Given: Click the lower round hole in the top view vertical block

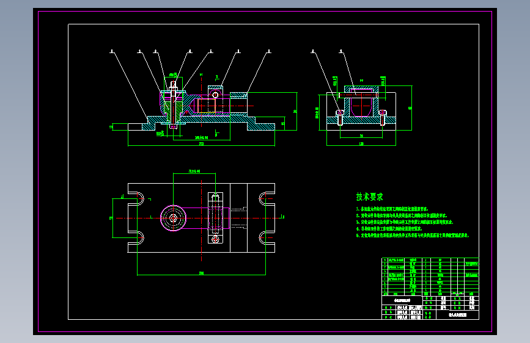Looking at the screenshot, I should pyautogui.click(x=215, y=239).
